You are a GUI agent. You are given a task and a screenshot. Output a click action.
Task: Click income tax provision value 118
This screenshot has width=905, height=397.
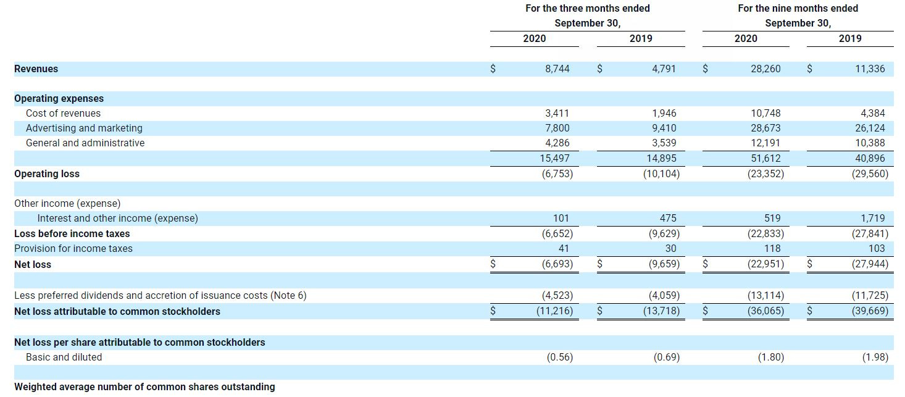(x=772, y=249)
